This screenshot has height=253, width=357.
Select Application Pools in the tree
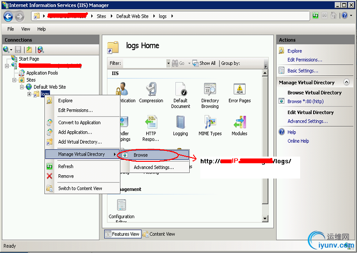click(x=42, y=73)
